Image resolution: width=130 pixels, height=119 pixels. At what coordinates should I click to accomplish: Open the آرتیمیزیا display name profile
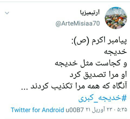tap(90, 13)
